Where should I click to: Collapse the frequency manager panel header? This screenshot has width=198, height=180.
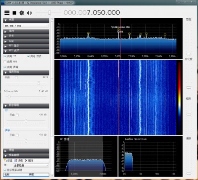[26, 155]
